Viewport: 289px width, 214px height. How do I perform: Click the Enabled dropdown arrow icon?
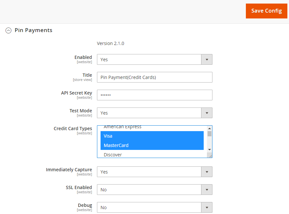(x=207, y=60)
